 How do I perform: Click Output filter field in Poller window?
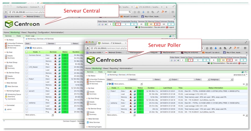186,79
